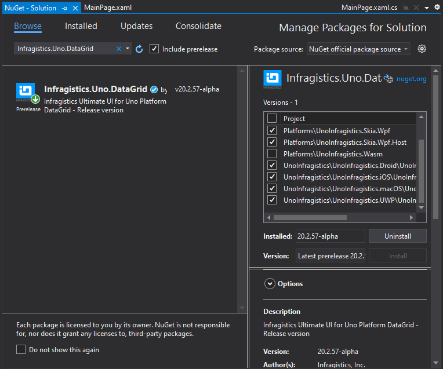Uncheck Platforms\UnoInfragistics.Skia.Wpf.Host project
Viewport: 443px width, 369px height.
(272, 142)
